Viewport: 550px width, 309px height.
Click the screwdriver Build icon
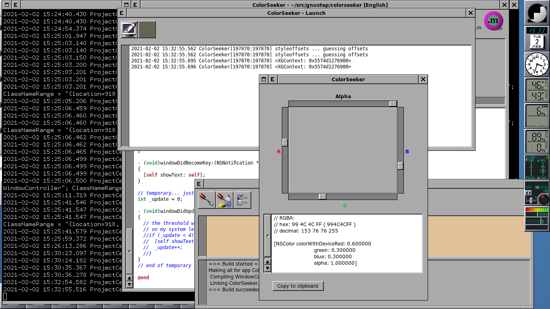[207, 200]
